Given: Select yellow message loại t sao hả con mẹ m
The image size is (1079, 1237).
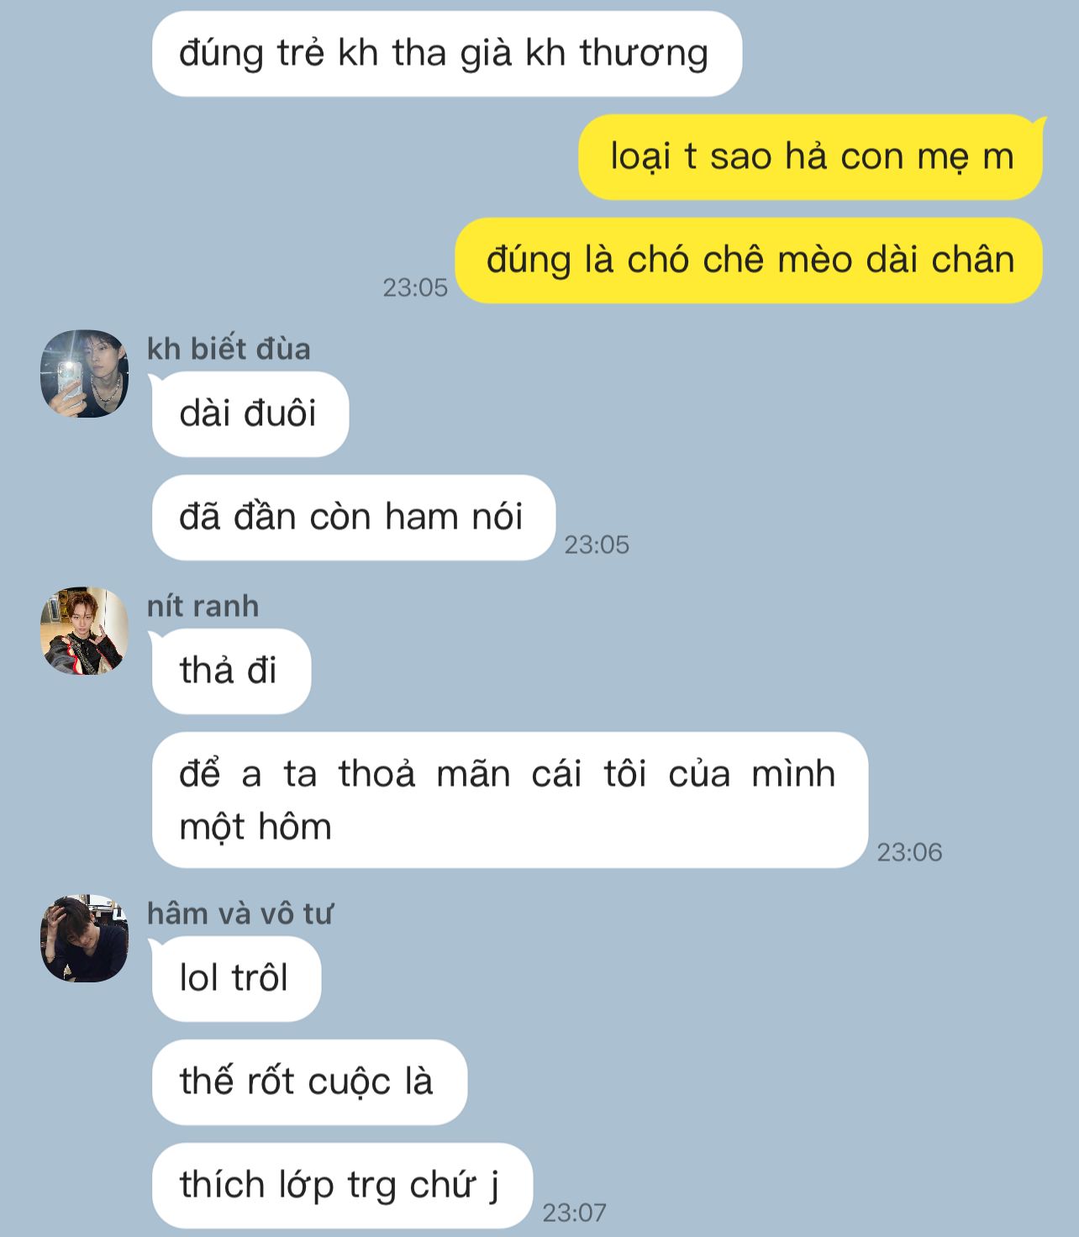Looking at the screenshot, I should [x=811, y=157].
